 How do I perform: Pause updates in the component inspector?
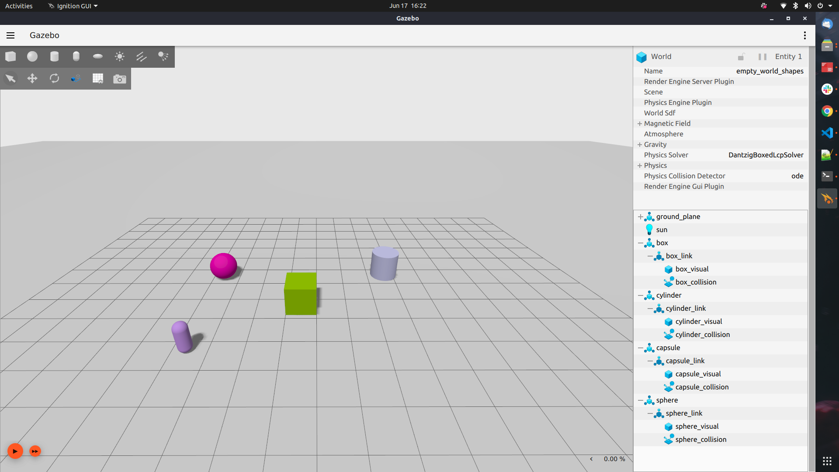coord(762,57)
